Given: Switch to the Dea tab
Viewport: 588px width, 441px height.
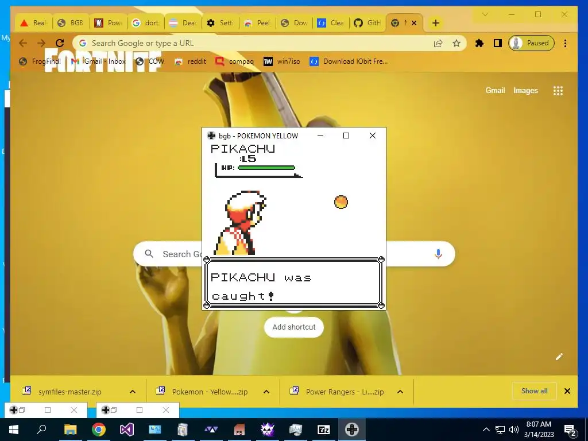Looking at the screenshot, I should 183,23.
